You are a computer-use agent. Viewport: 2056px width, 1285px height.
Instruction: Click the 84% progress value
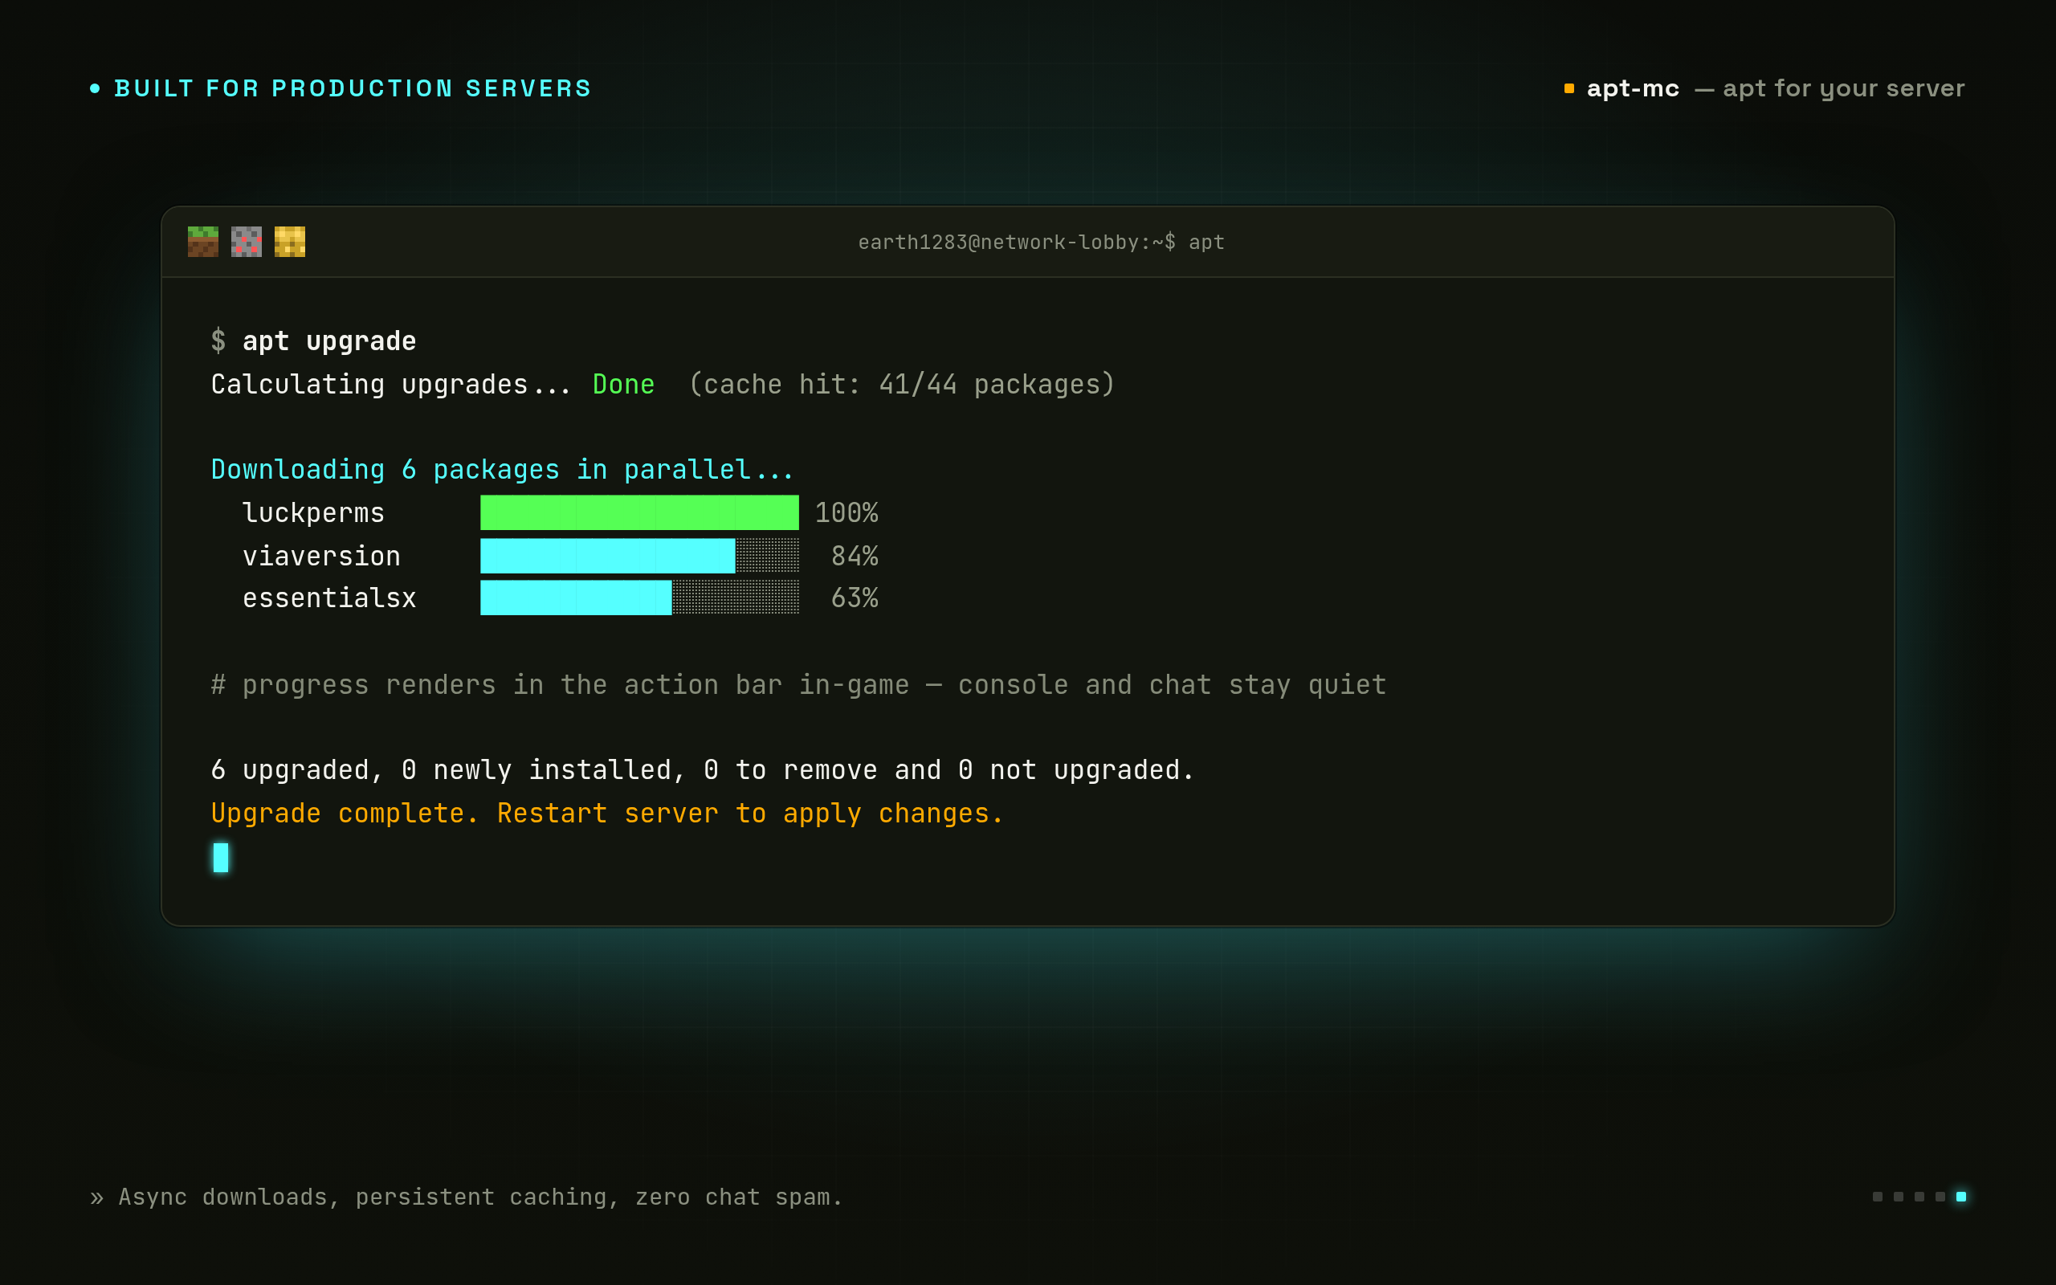tap(855, 556)
